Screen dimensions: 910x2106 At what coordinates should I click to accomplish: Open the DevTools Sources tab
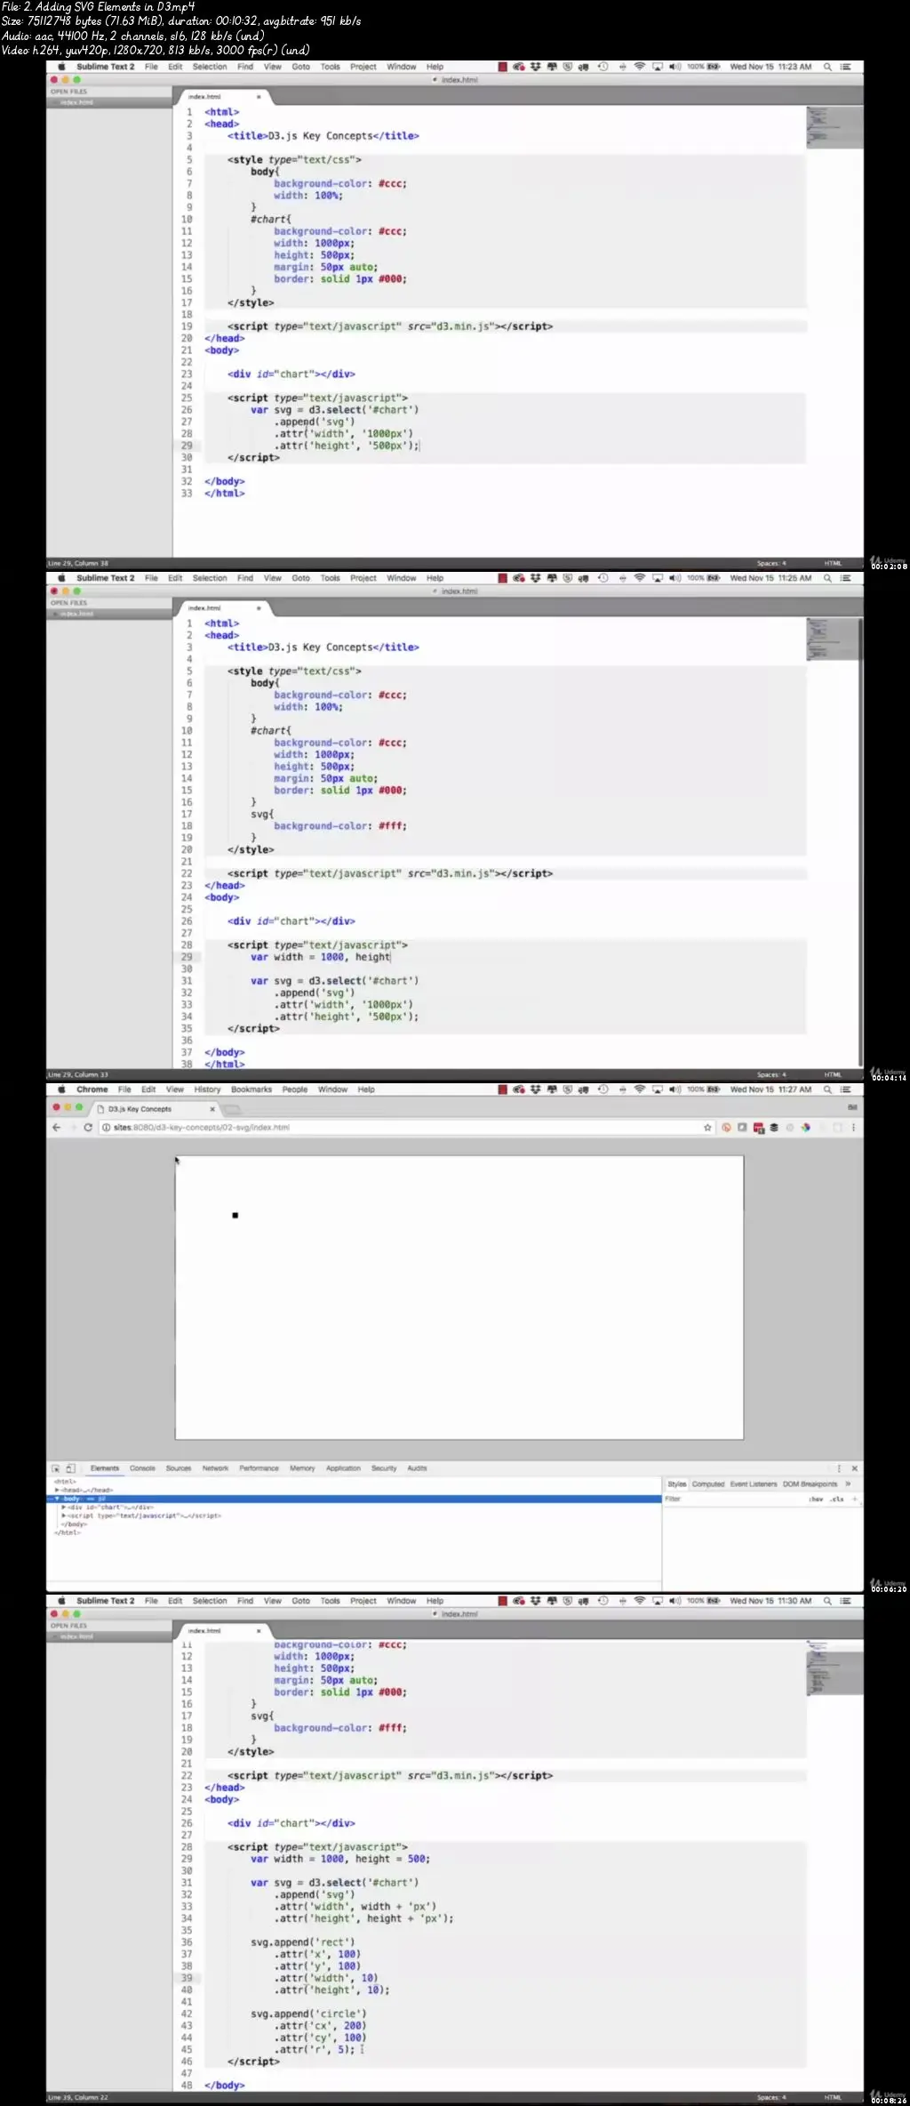179,1468
